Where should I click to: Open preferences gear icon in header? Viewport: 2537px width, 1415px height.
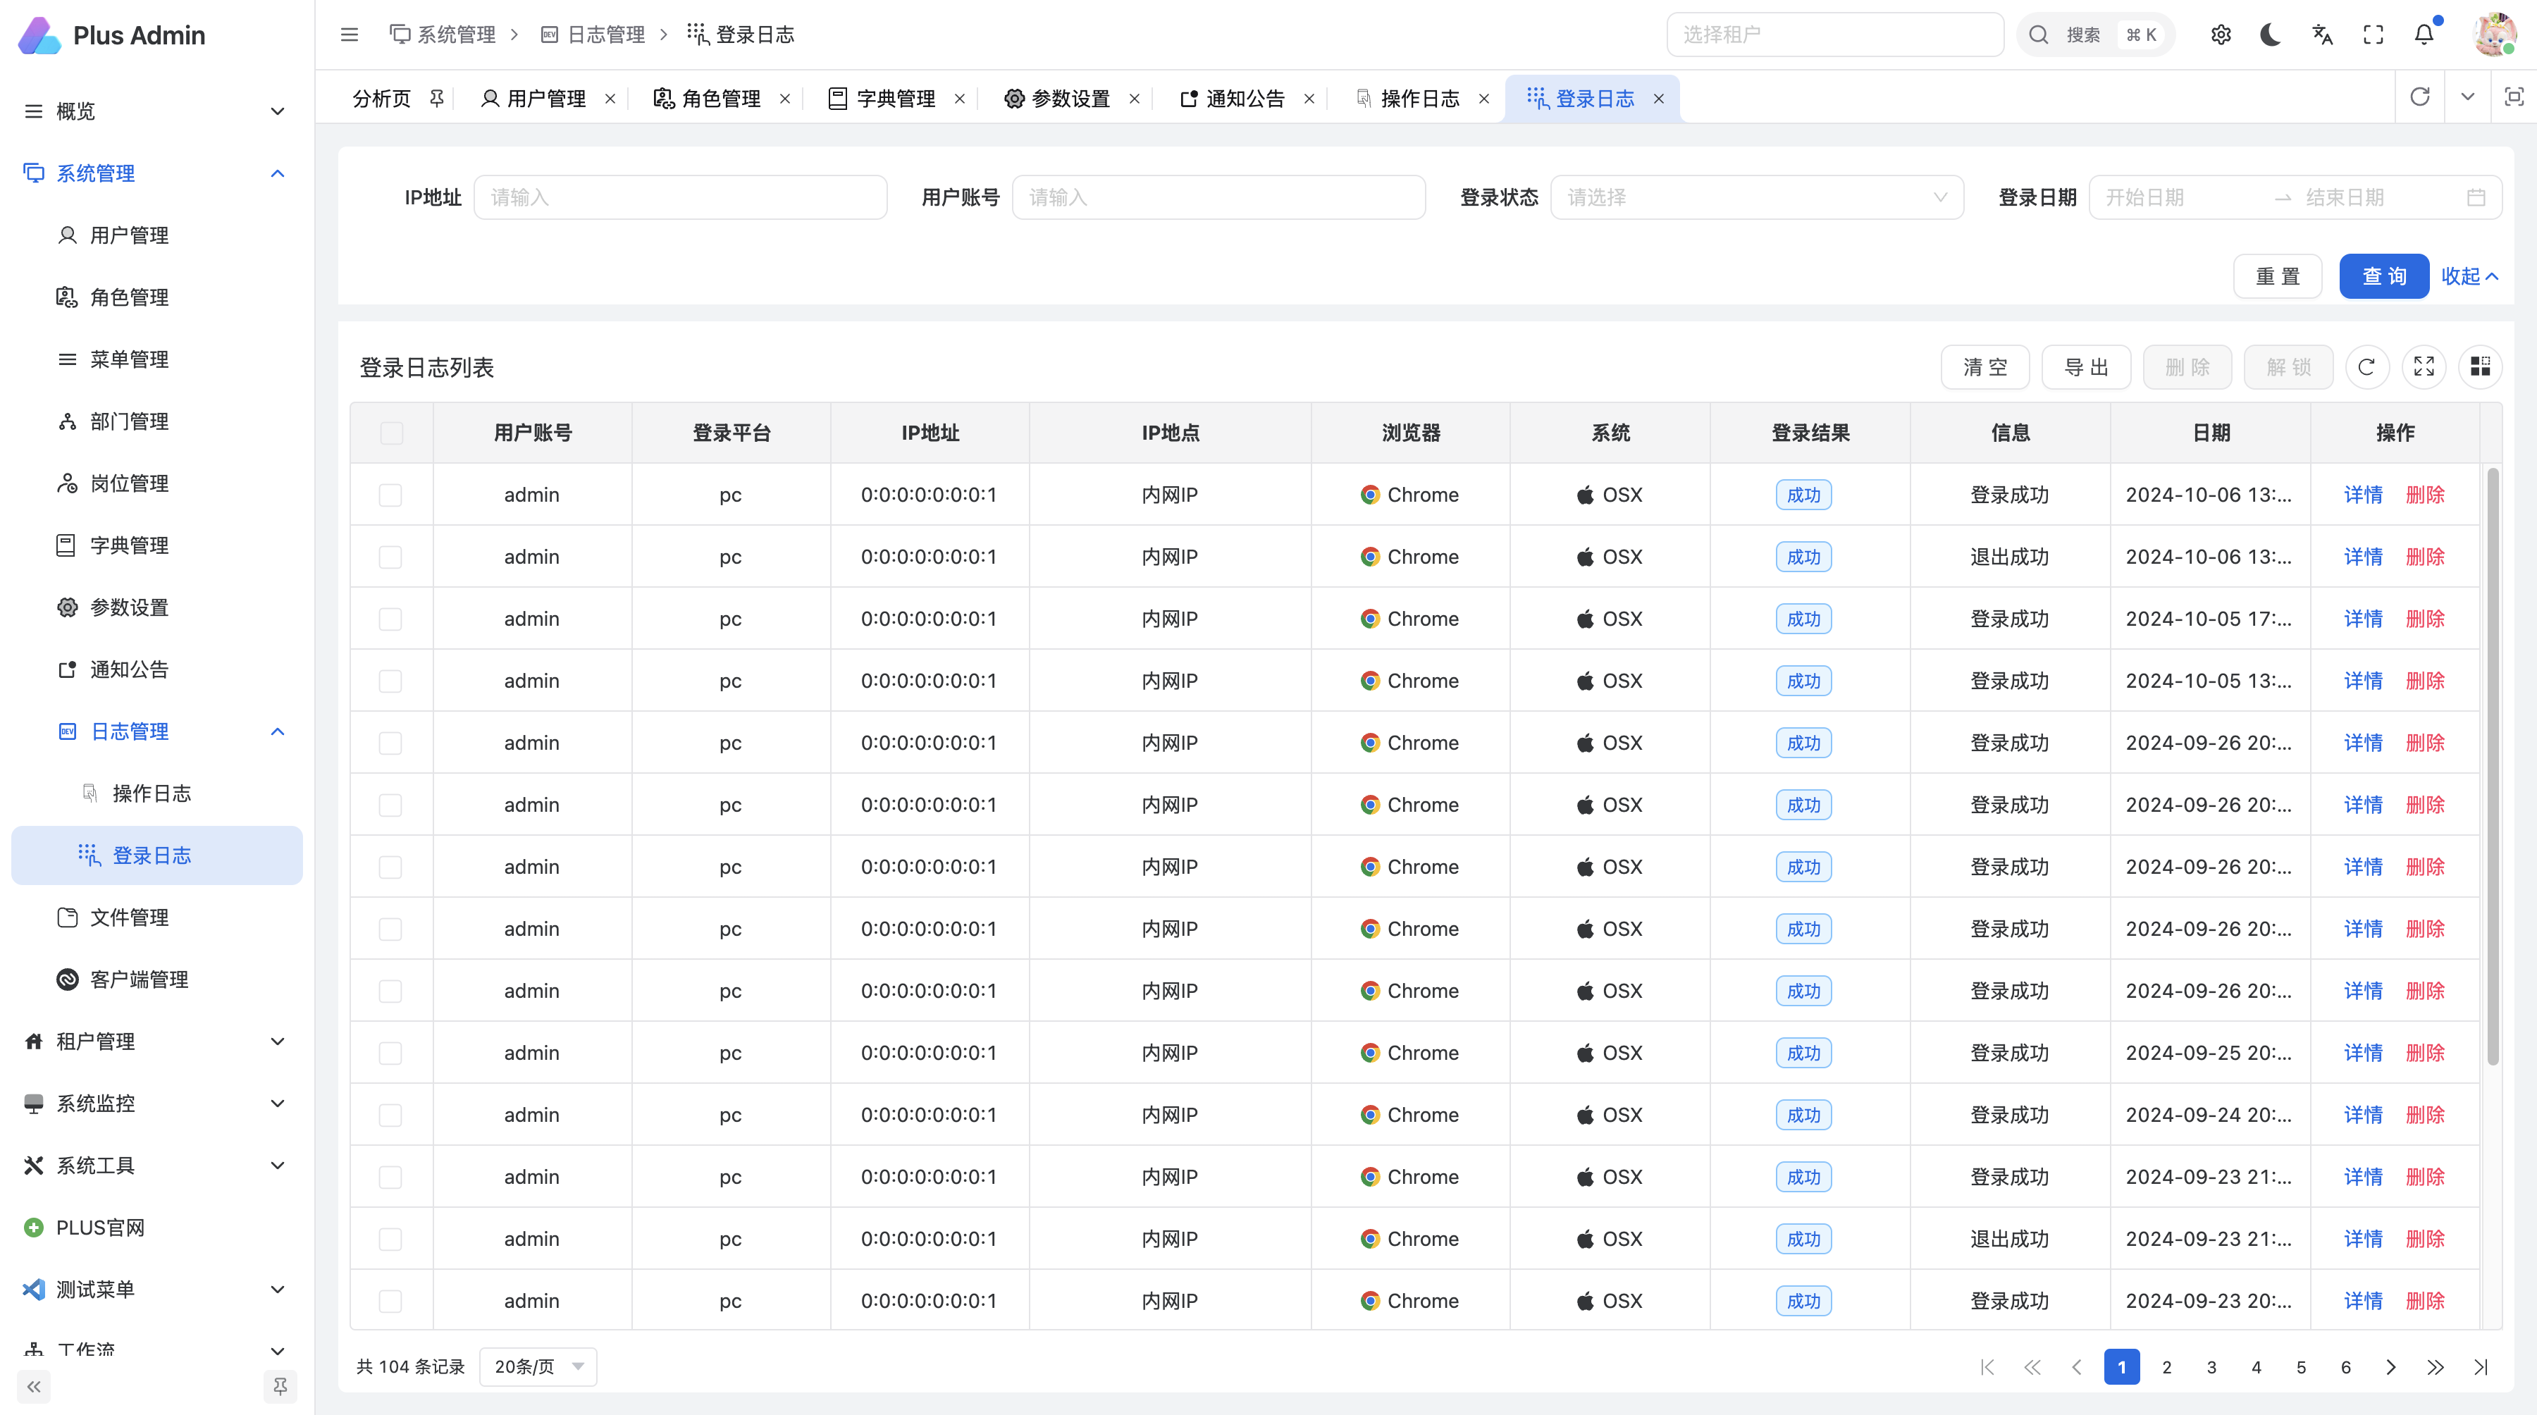coord(2220,35)
